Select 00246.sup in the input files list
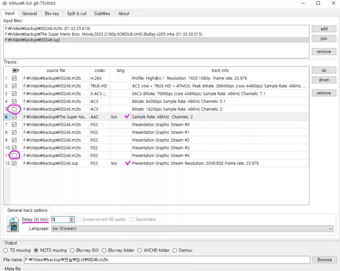 coord(156,40)
